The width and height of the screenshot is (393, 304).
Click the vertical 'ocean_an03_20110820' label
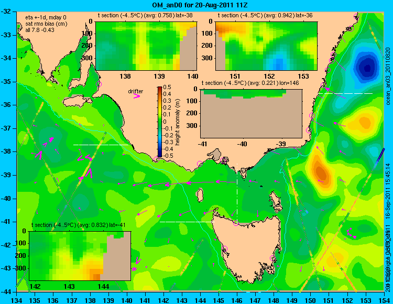click(x=388, y=77)
